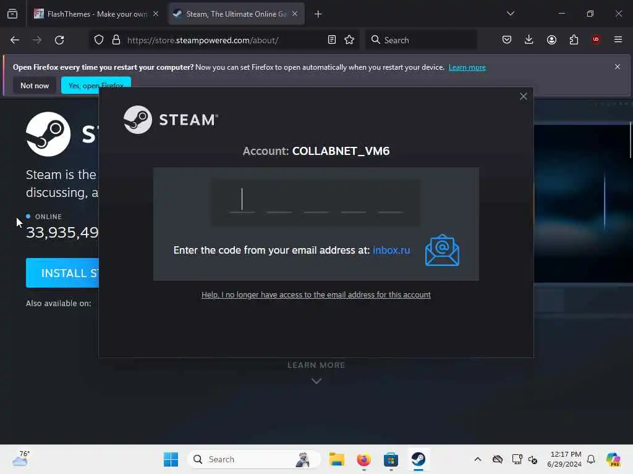This screenshot has height=474, width=633.
Task: Open the Firefox View icon
Action: pos(12,14)
